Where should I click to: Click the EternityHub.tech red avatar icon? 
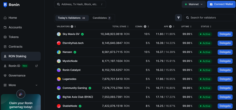pos(59,43)
